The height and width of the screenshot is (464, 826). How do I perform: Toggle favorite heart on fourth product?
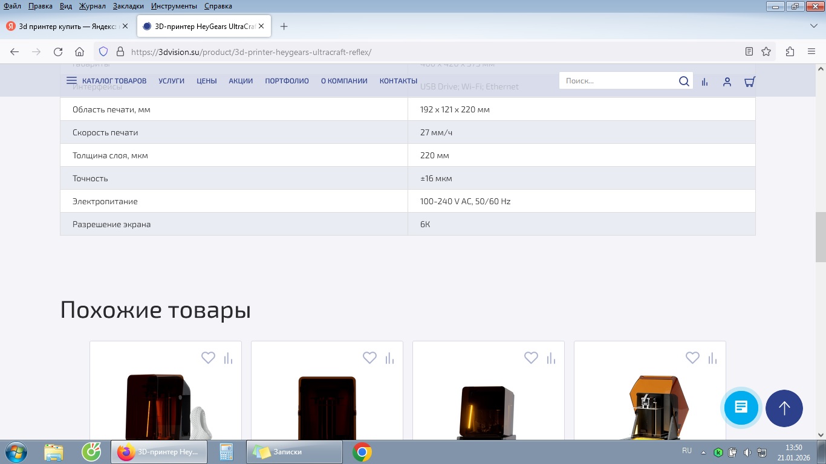click(692, 358)
